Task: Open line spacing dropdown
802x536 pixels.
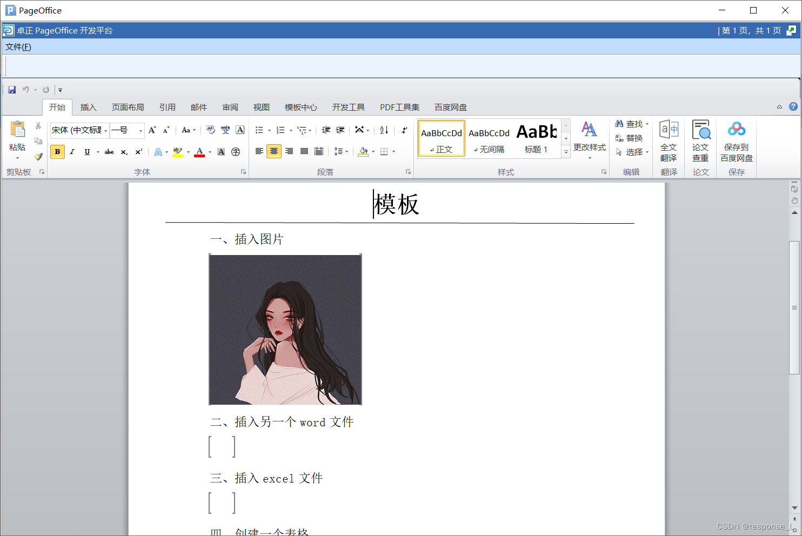Action: 341,151
